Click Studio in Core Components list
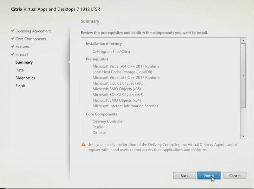254x189 pixels. tap(98, 127)
